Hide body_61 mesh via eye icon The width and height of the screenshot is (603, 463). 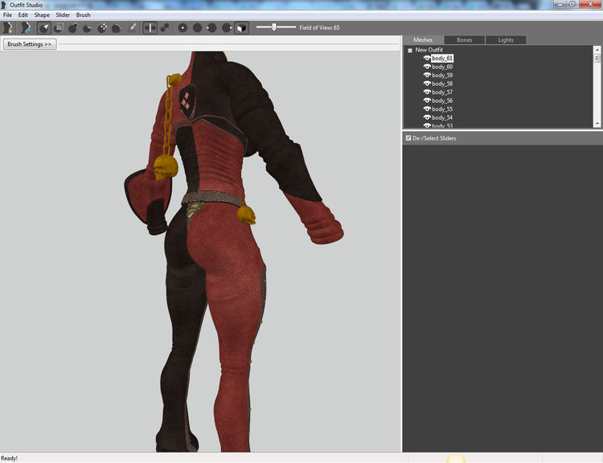pyautogui.click(x=426, y=58)
